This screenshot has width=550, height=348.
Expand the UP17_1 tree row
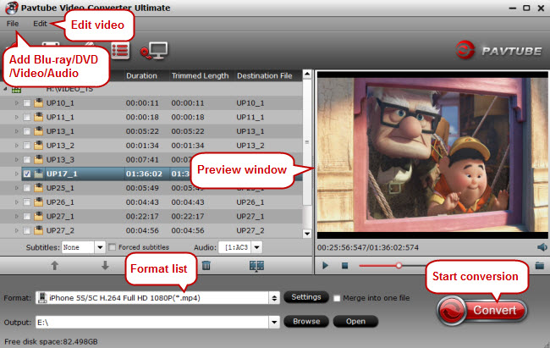click(16, 174)
